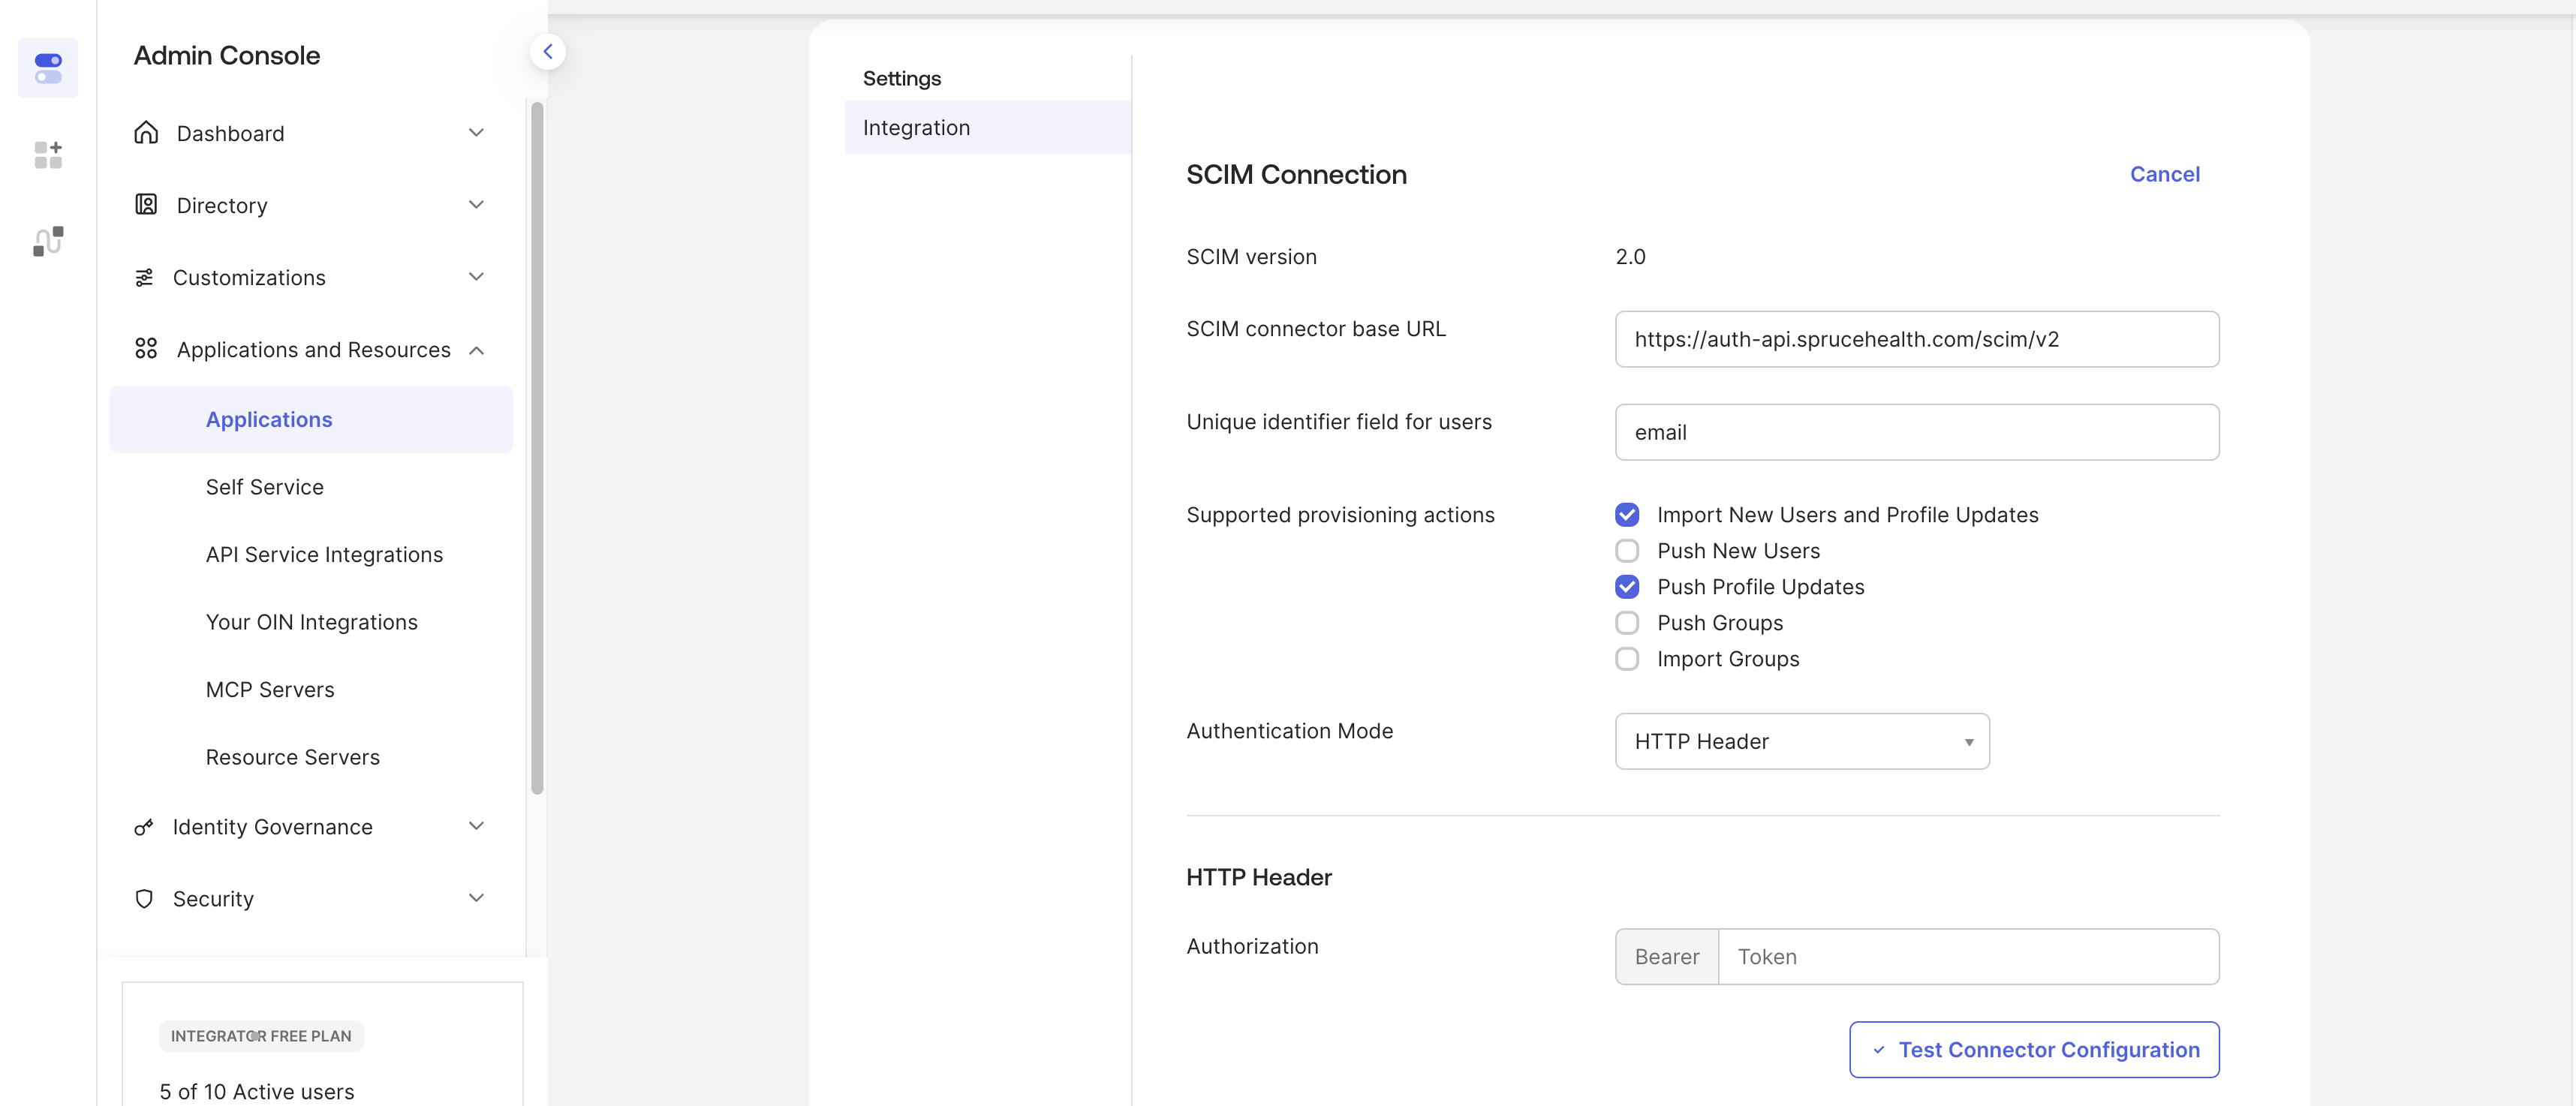Tick the Import Groups checkbox

pyautogui.click(x=1627, y=659)
